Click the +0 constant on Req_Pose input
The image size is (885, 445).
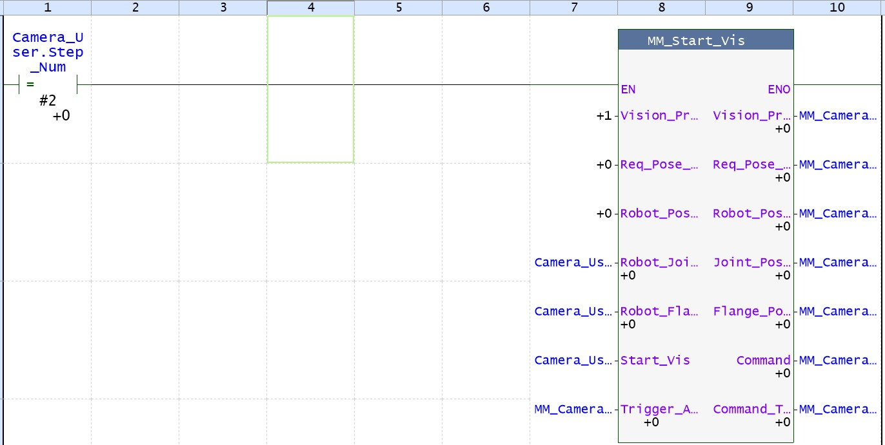click(604, 165)
